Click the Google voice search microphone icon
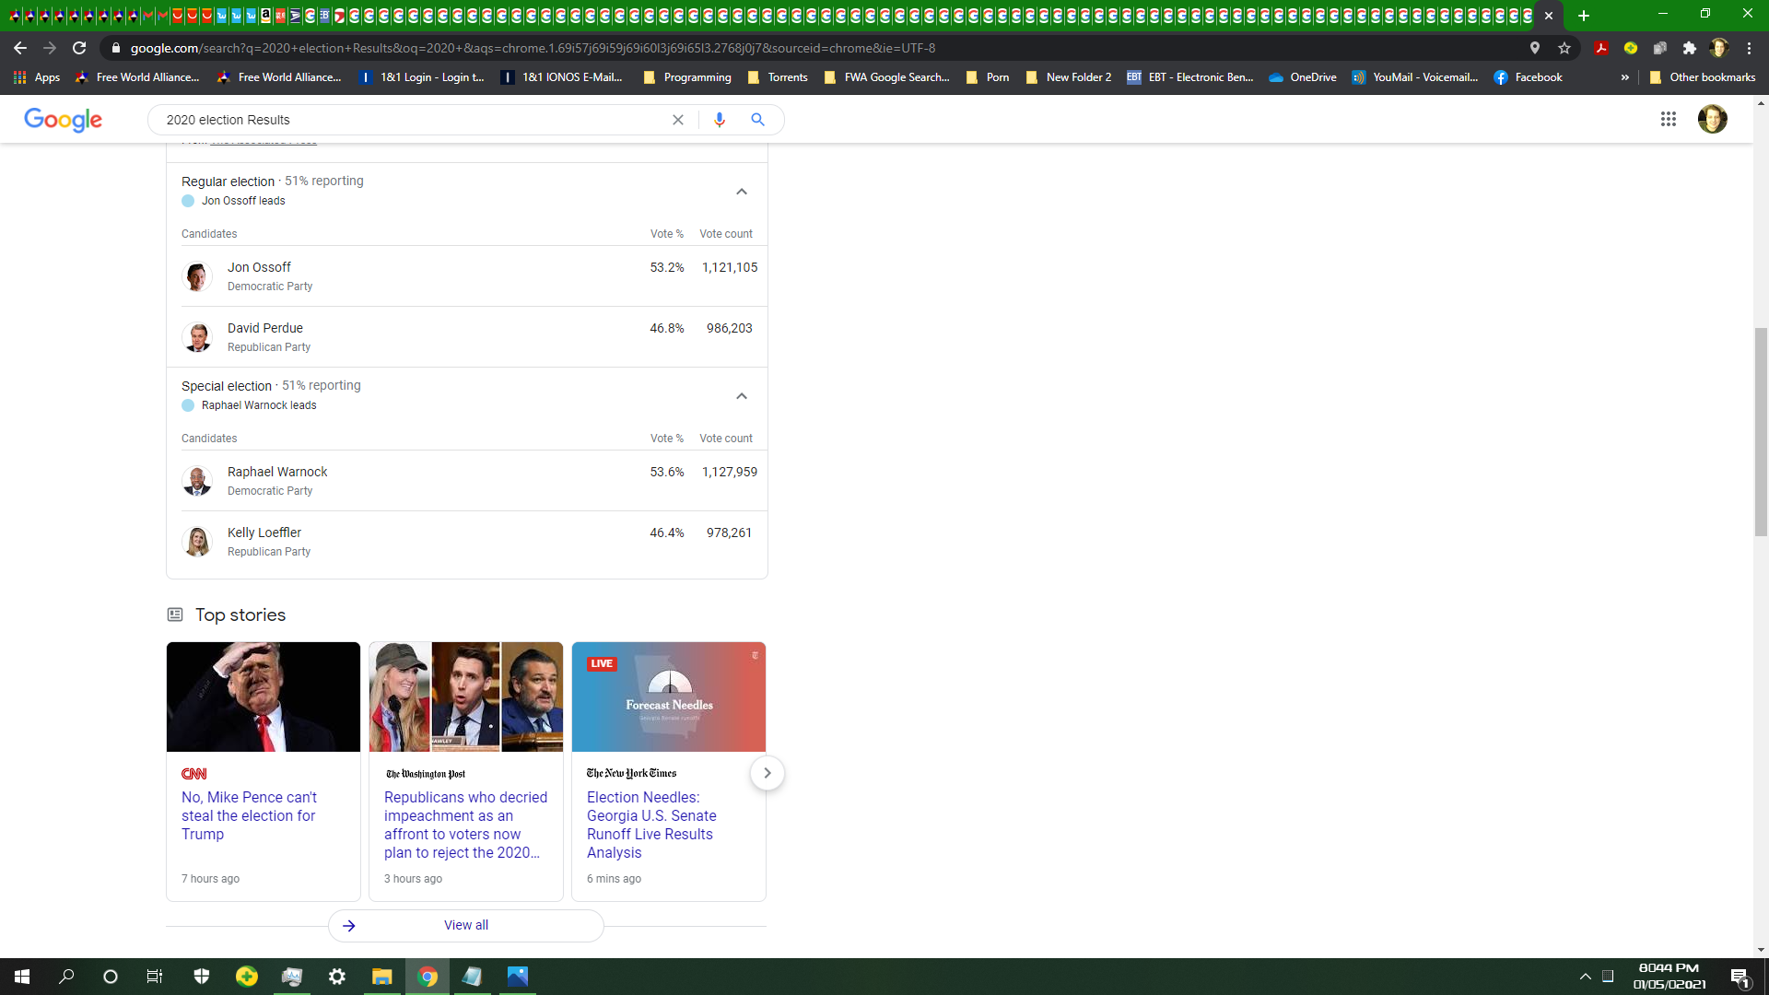This screenshot has height=995, width=1769. (x=720, y=120)
